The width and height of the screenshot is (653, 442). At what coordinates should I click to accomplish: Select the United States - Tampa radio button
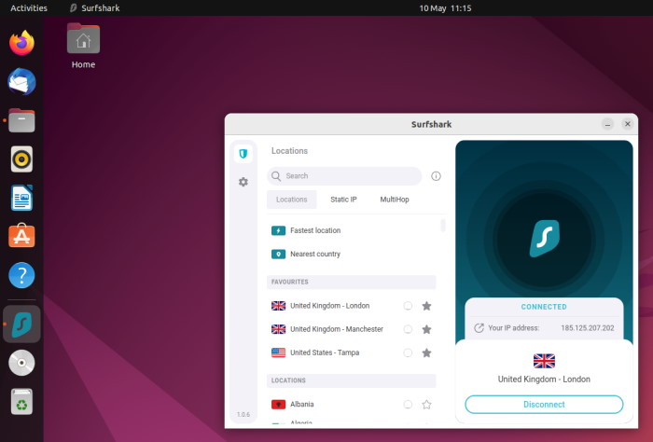pos(408,352)
